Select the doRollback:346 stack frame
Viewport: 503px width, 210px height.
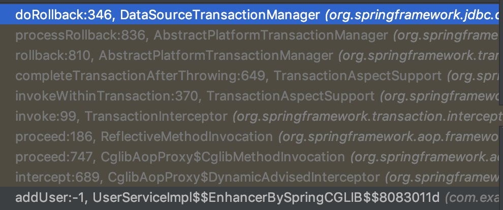[60, 15]
